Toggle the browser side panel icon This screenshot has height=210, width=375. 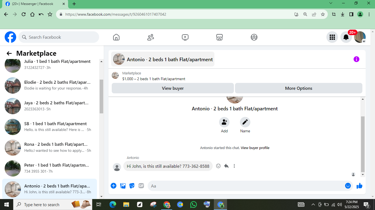(x=351, y=14)
